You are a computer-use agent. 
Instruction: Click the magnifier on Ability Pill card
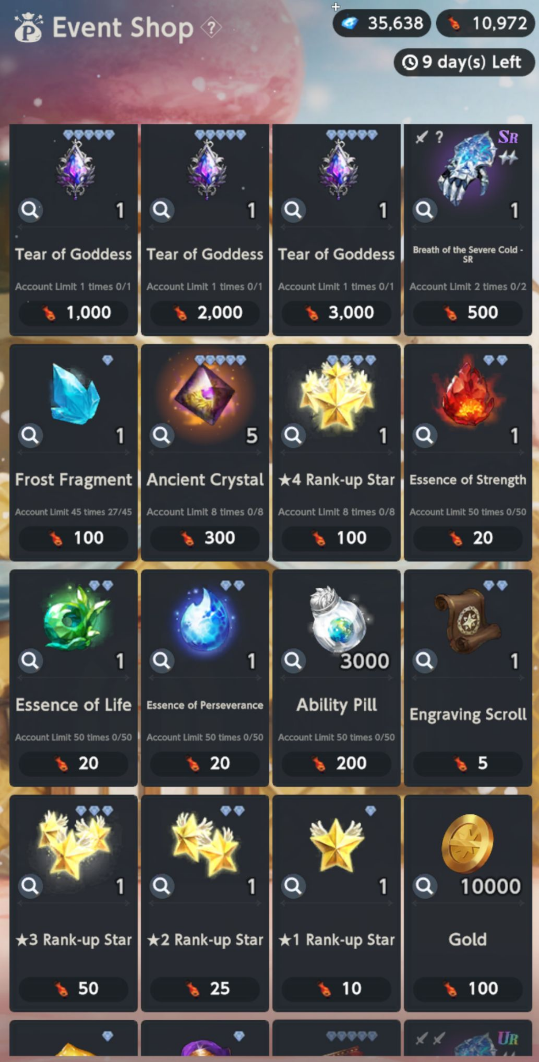293,660
